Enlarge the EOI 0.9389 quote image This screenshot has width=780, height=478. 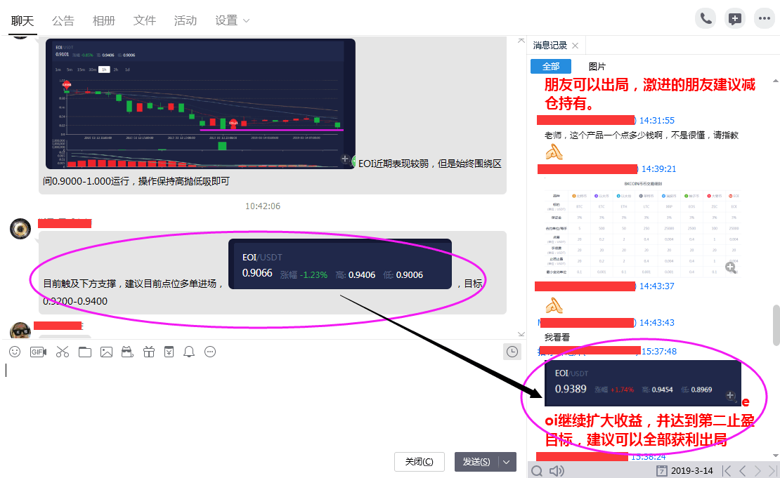click(x=730, y=395)
